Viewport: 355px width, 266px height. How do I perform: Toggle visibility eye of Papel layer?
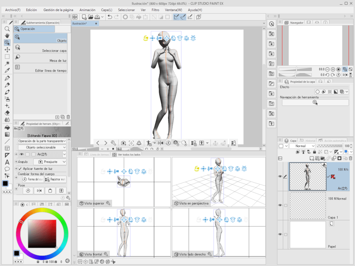(x=280, y=234)
